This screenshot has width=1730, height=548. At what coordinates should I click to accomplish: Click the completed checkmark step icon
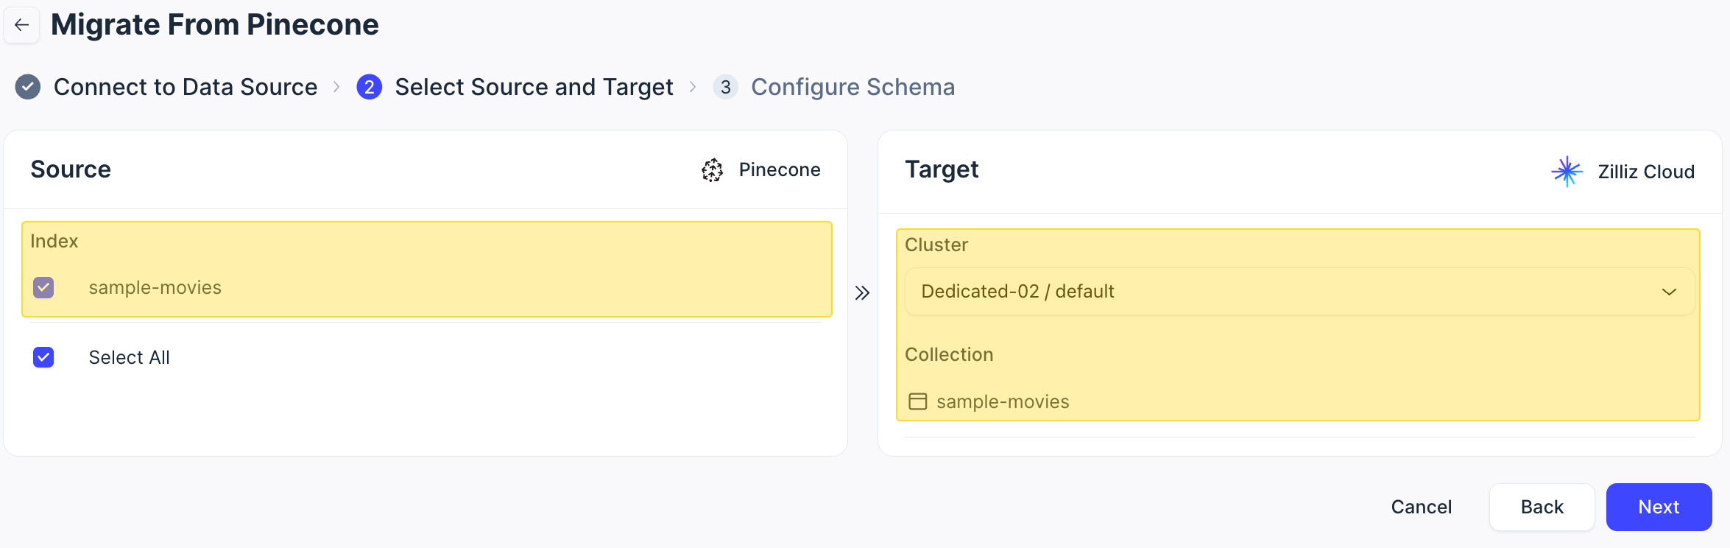click(28, 87)
